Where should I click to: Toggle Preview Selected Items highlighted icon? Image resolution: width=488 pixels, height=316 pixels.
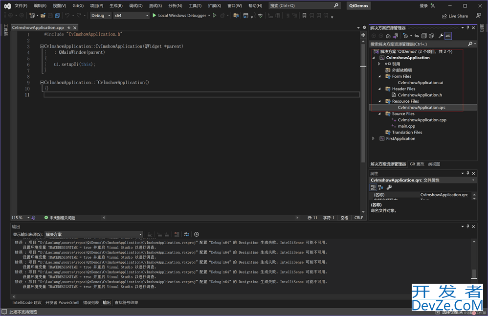pos(448,36)
